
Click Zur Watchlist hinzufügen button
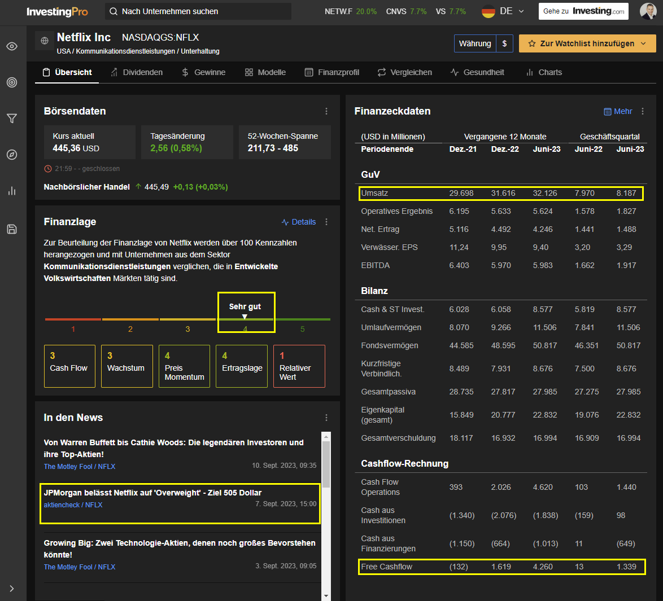pos(587,43)
